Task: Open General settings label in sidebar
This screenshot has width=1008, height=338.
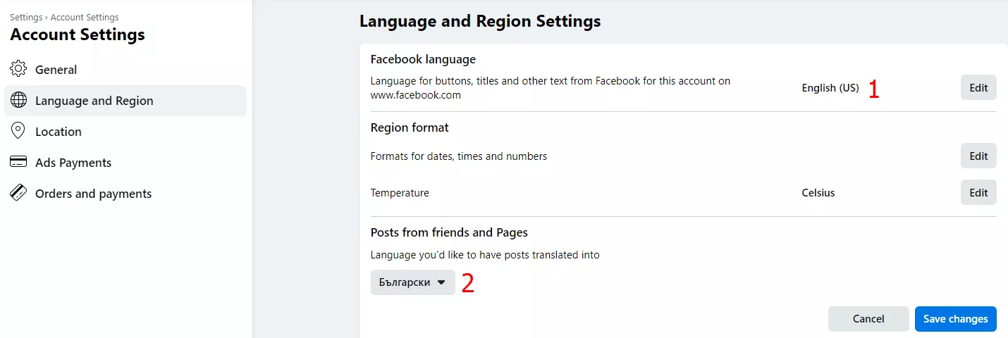Action: pos(56,70)
